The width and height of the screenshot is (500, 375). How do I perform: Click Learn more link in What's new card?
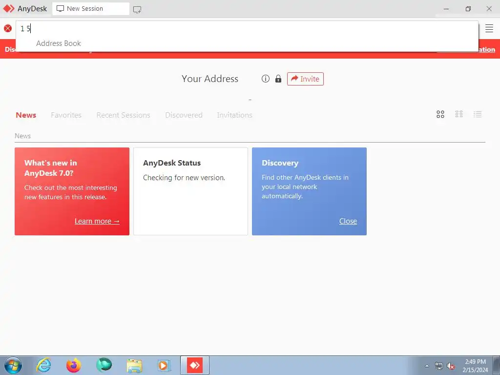point(97,221)
